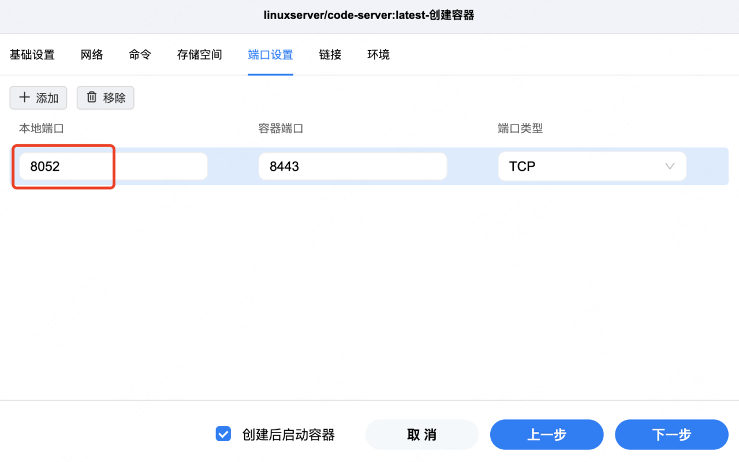
Task: Switch to the 环境 tab
Action: (378, 54)
